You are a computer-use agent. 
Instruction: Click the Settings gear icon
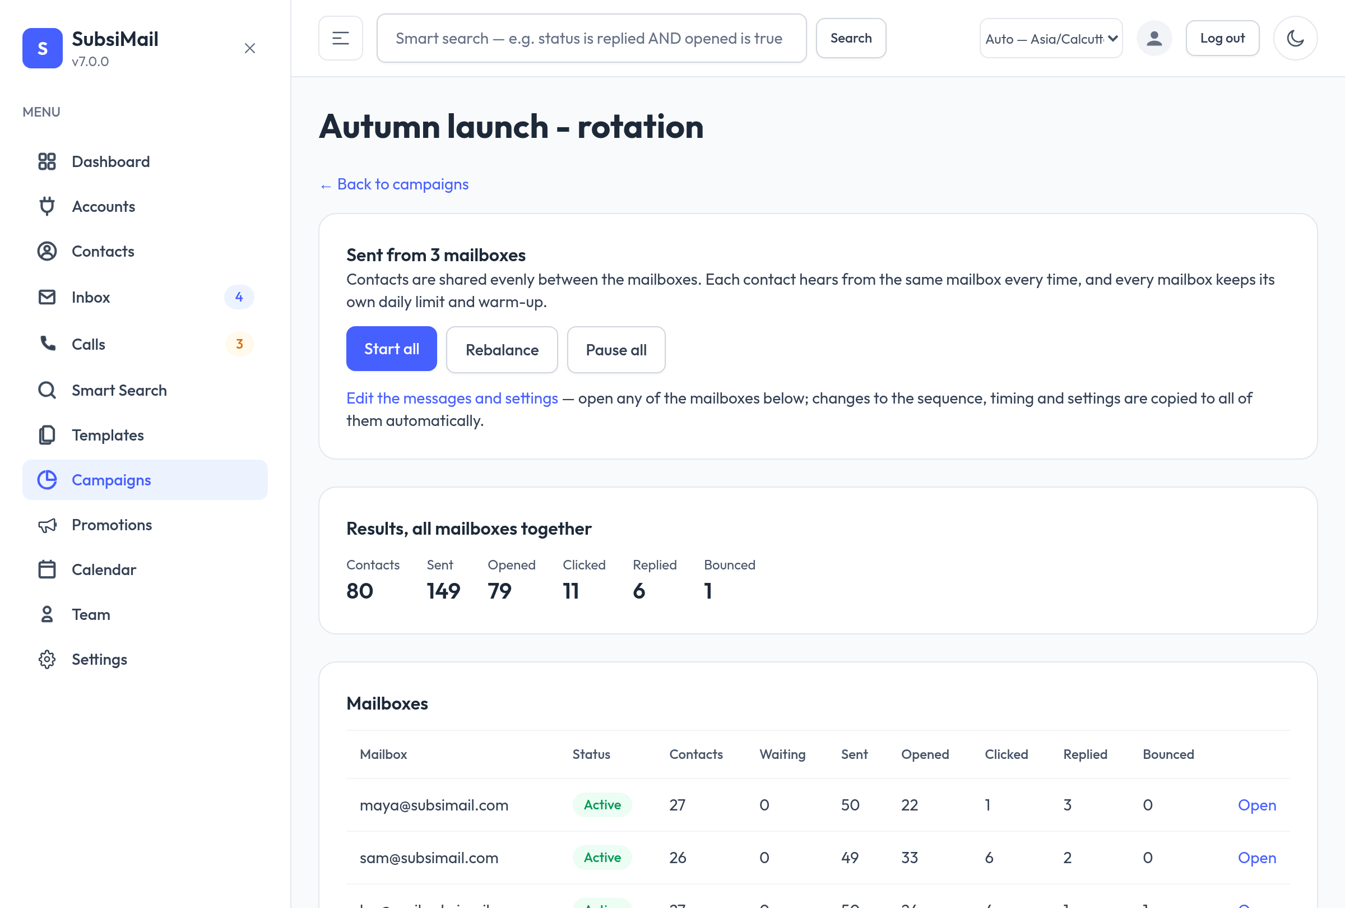click(47, 659)
